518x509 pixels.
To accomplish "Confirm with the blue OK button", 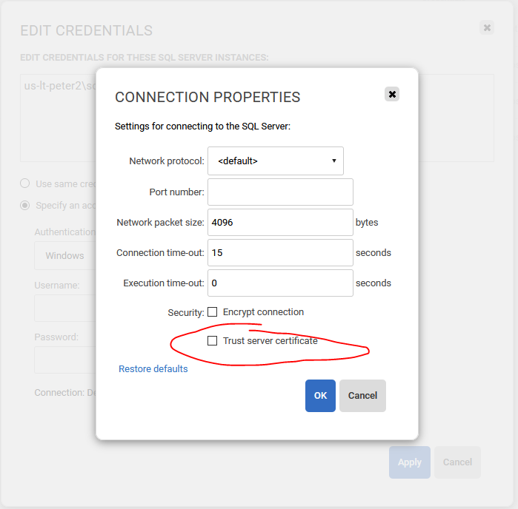I will tap(320, 396).
